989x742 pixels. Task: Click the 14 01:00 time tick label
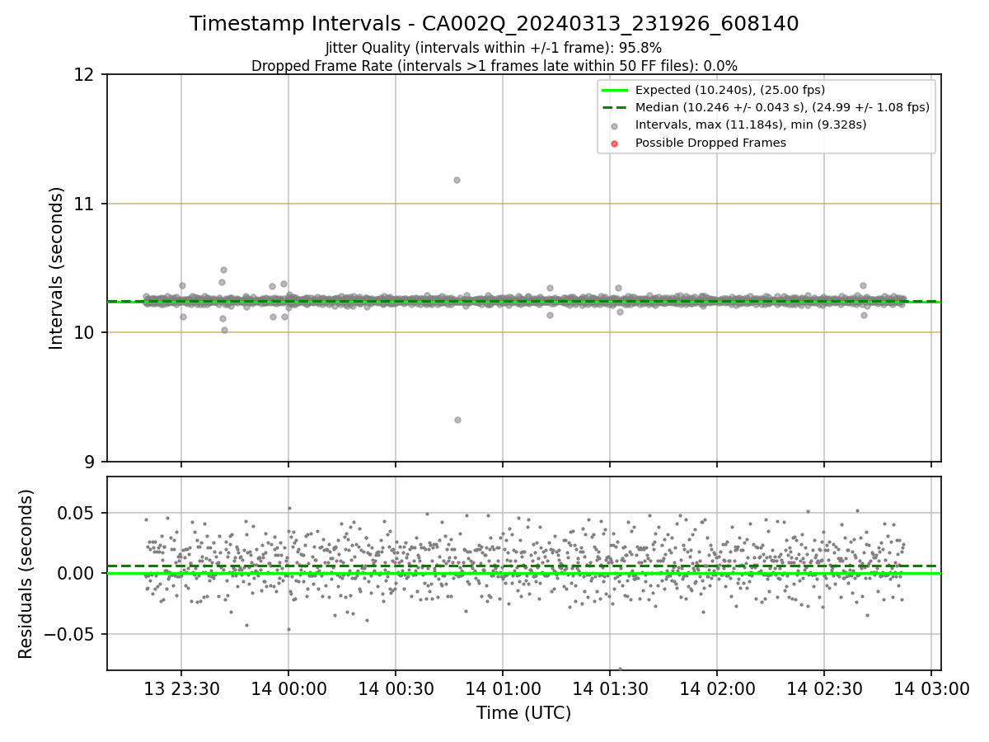pos(502,688)
